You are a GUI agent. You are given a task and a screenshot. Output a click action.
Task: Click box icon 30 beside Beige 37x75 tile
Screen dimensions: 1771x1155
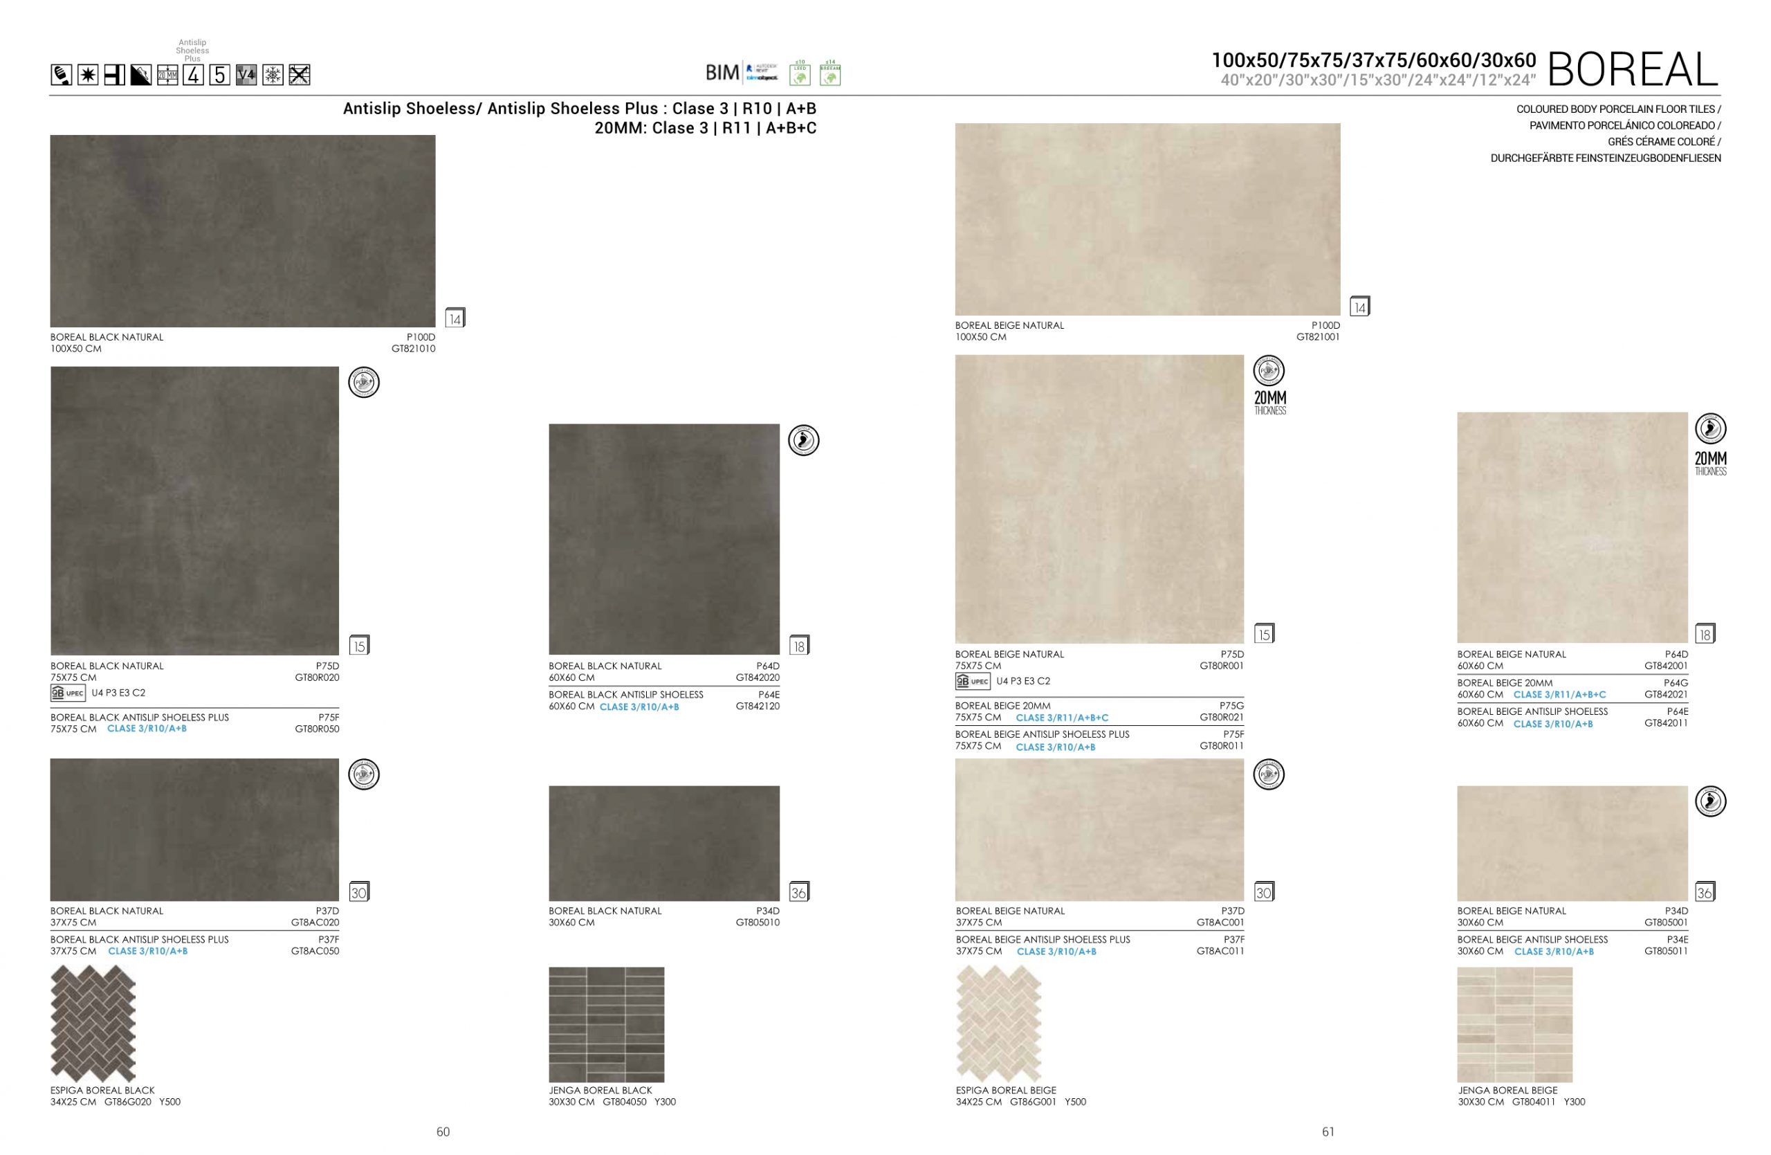point(1264,892)
